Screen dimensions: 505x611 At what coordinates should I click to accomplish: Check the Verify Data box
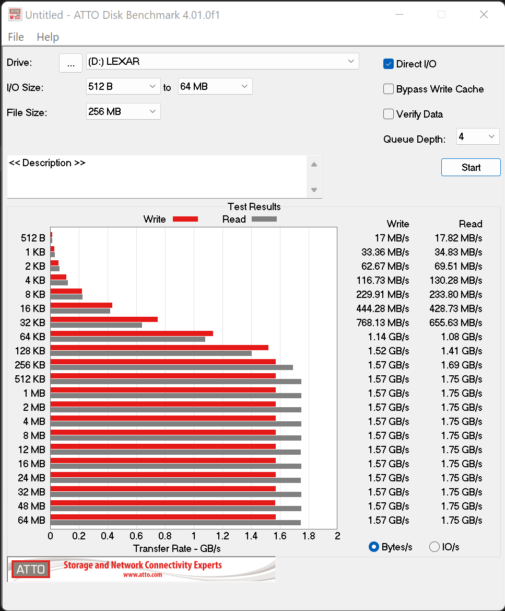tap(389, 114)
